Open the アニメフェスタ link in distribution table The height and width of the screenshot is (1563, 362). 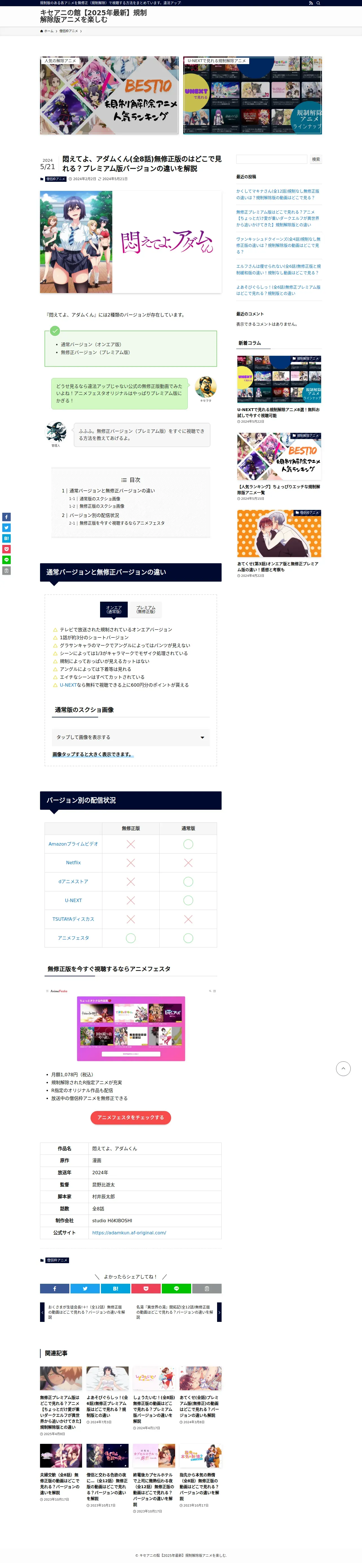[x=73, y=937]
